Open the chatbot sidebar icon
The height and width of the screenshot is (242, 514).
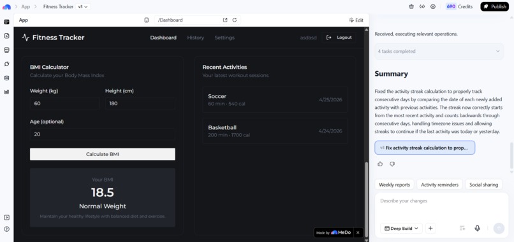pos(6,50)
